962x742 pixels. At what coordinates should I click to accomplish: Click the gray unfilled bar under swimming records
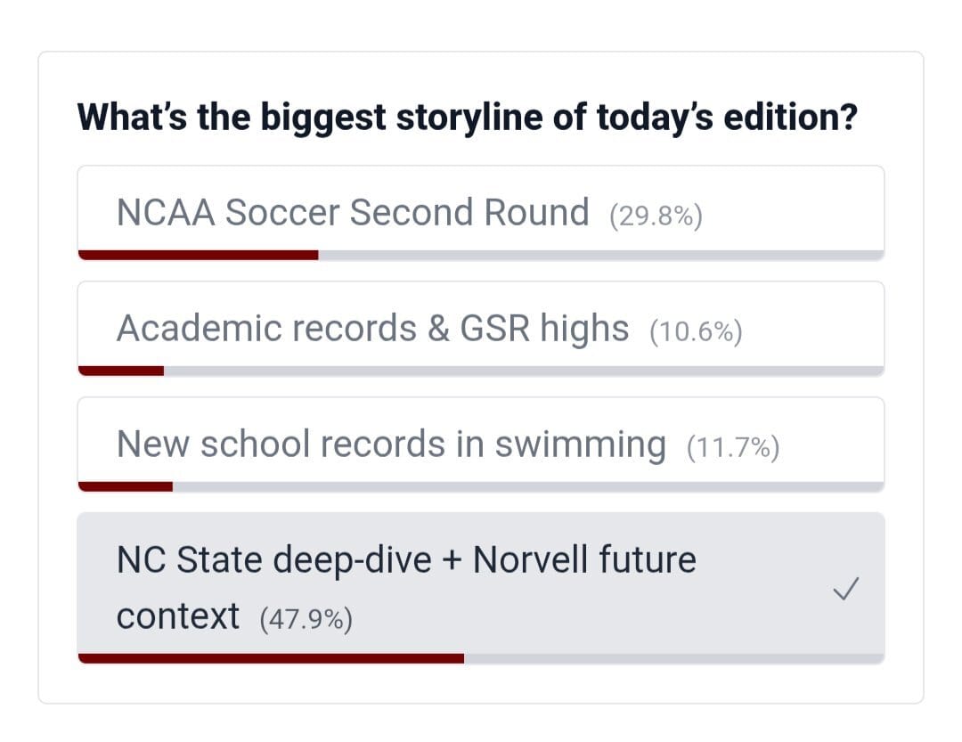pos(527,486)
